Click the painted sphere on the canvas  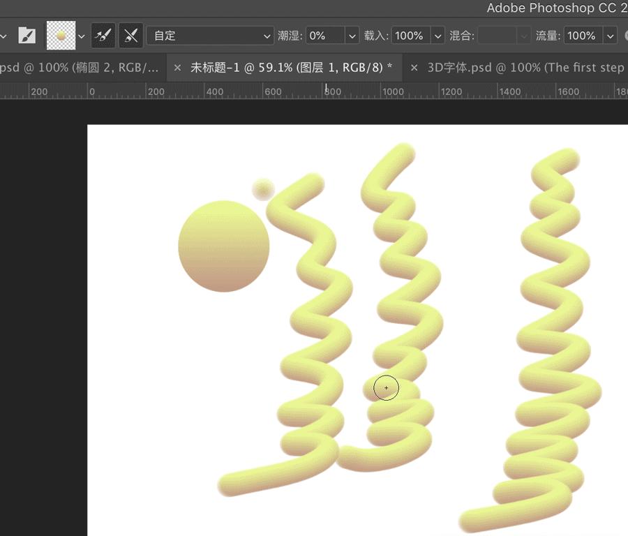223,248
